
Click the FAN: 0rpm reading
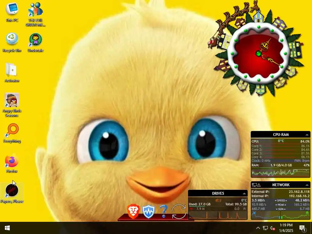pos(302,161)
